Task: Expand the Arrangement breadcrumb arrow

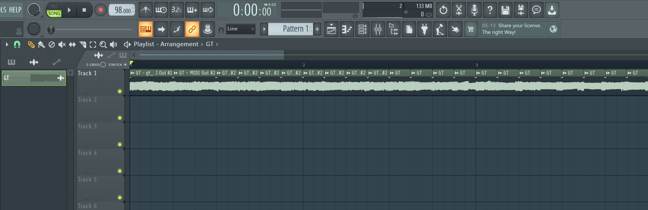Action: (x=202, y=44)
